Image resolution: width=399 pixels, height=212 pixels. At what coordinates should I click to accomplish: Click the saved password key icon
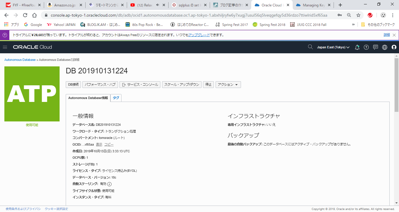340,15
